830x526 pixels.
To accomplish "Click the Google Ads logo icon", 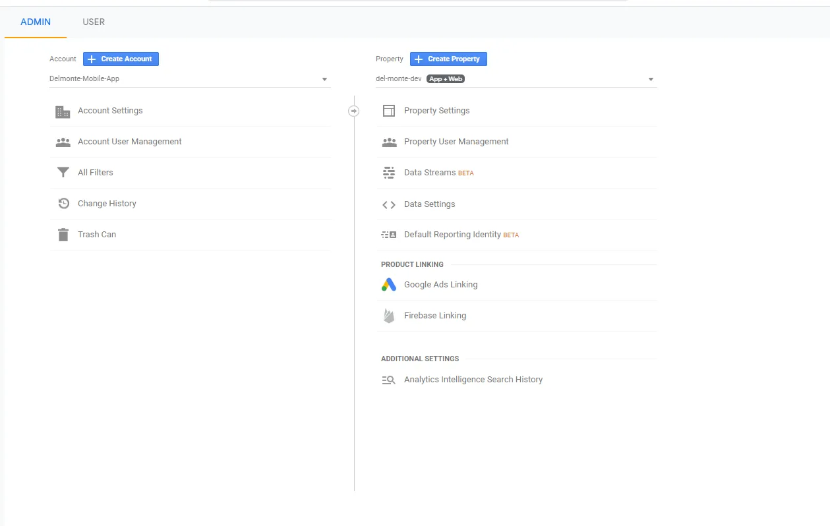I will click(x=389, y=285).
